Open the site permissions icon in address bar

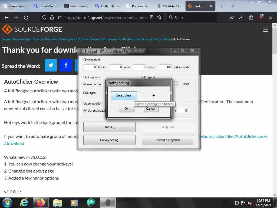coord(59,17)
